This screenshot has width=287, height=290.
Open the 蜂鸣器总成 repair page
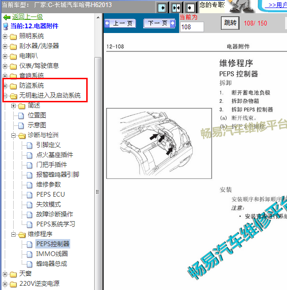click(51, 264)
